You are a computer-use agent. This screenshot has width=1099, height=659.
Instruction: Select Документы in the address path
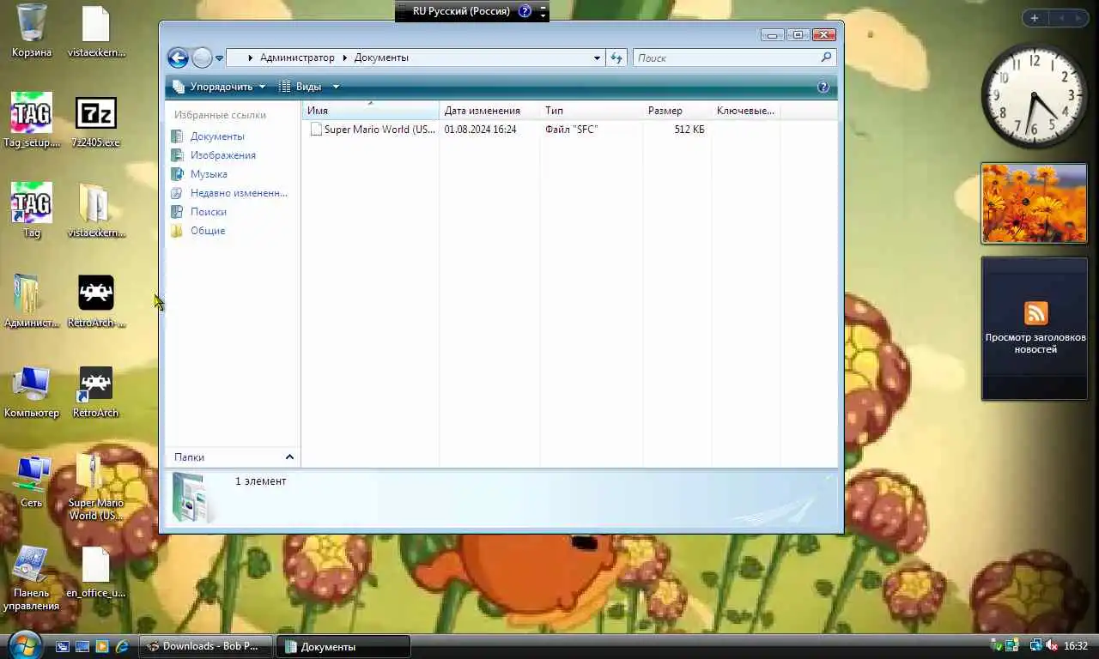(x=381, y=57)
